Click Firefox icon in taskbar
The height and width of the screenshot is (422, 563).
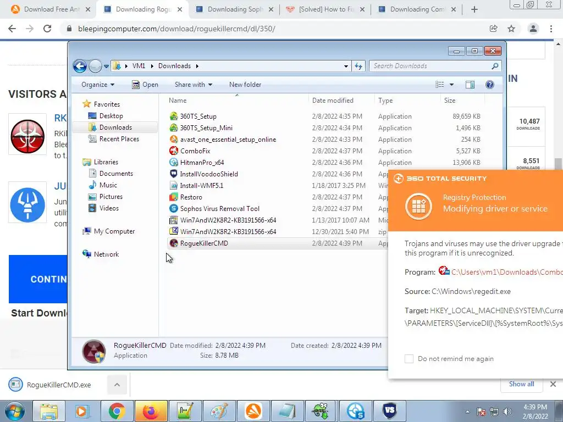coord(151,411)
